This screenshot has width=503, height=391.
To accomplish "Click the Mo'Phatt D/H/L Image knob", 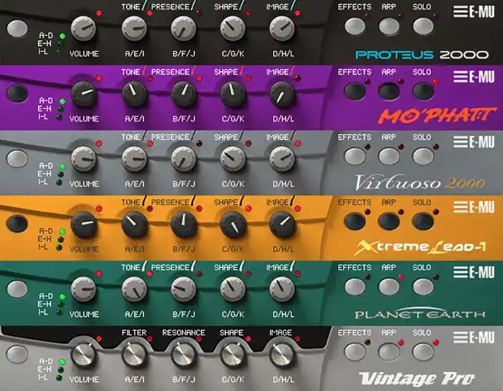I will [282, 94].
